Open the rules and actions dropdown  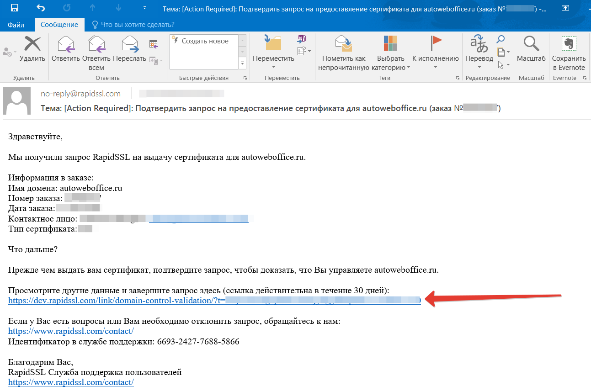(304, 50)
